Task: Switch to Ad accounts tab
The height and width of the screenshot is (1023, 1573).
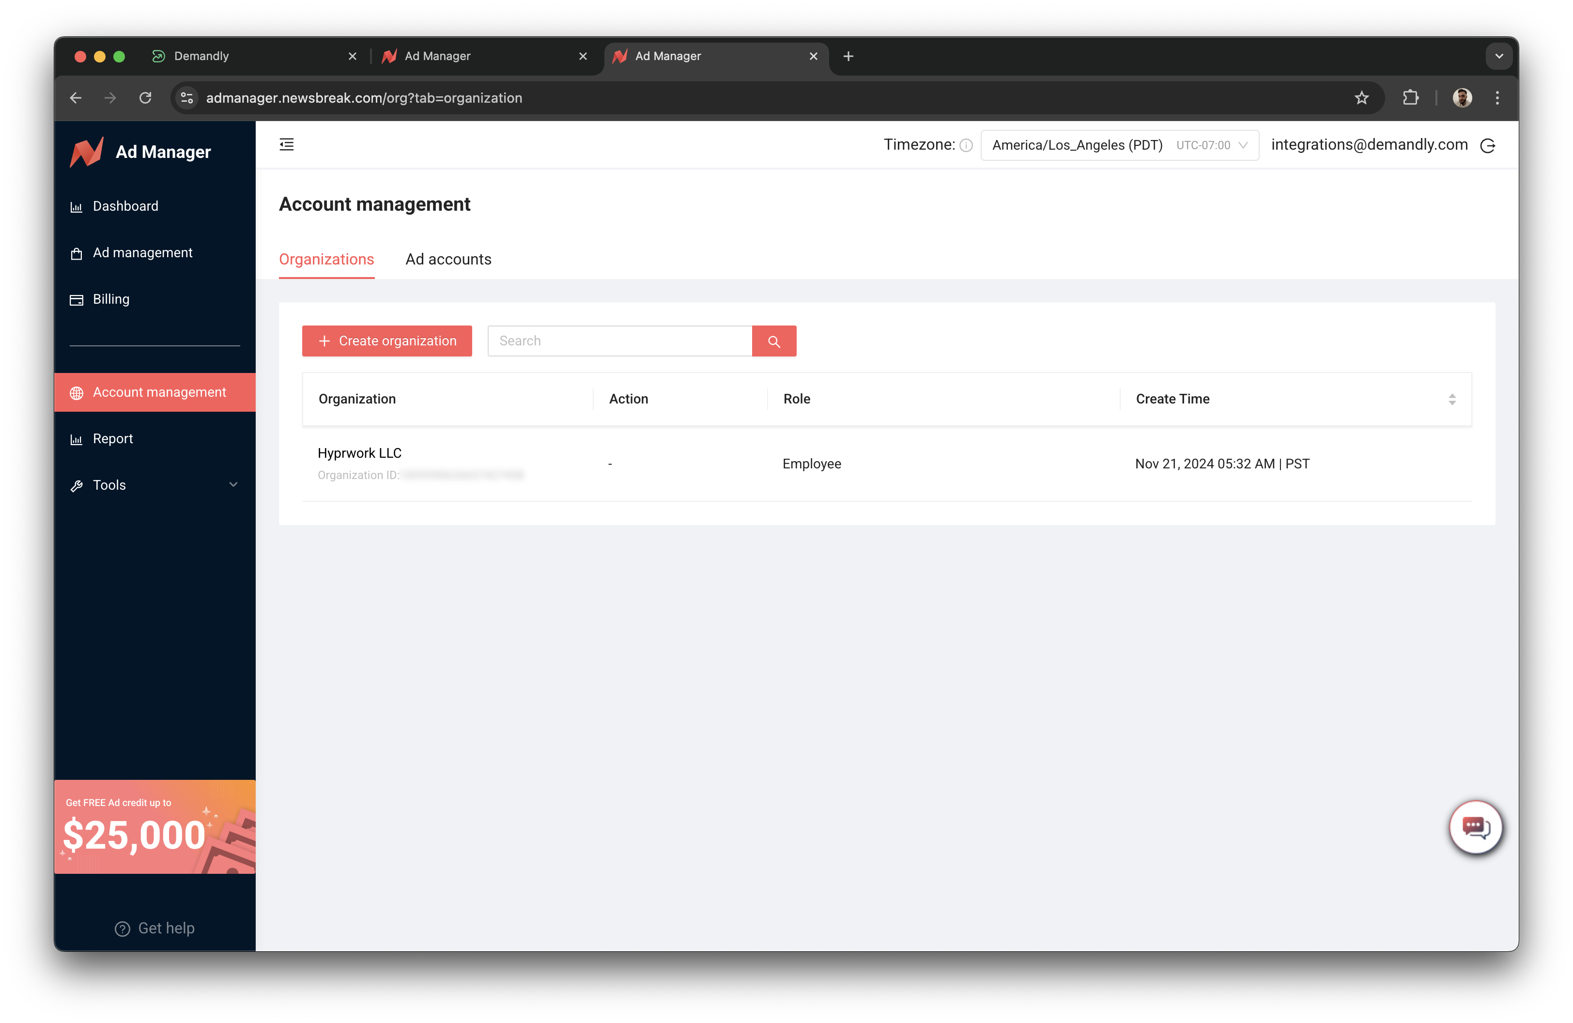Action: tap(448, 259)
